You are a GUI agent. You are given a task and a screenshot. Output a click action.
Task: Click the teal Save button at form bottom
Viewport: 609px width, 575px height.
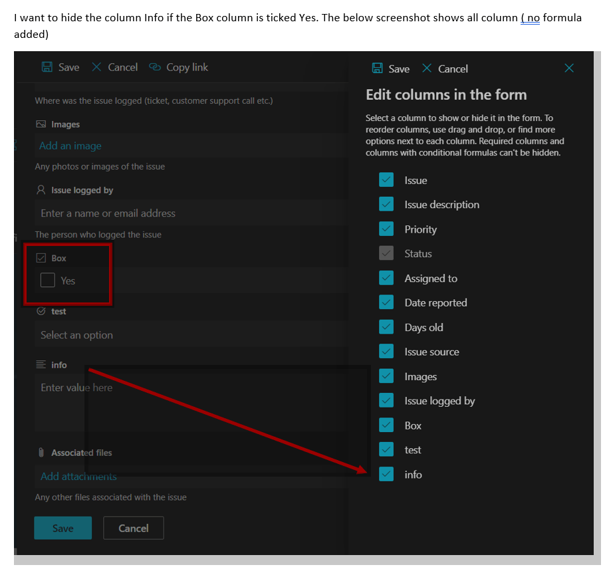[x=63, y=528]
